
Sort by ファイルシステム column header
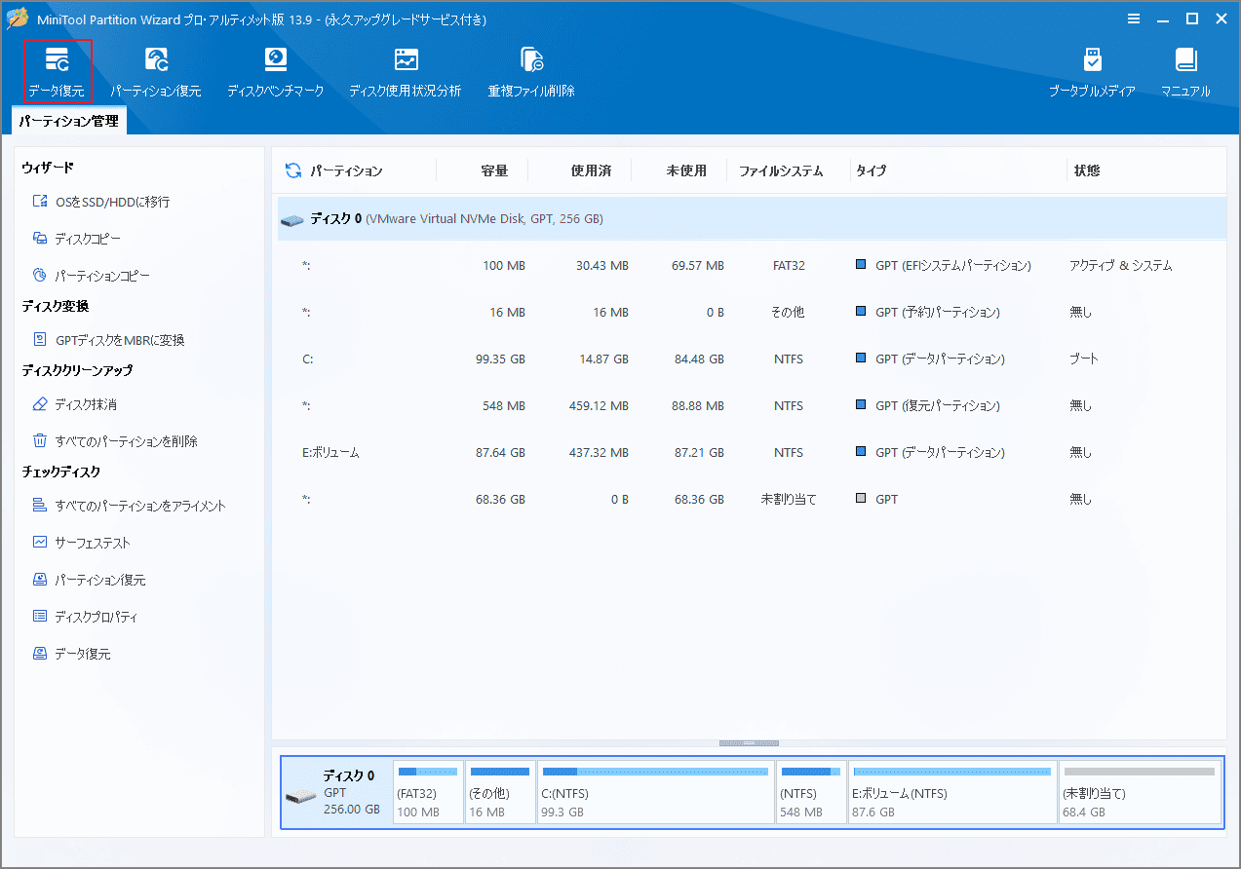point(781,170)
